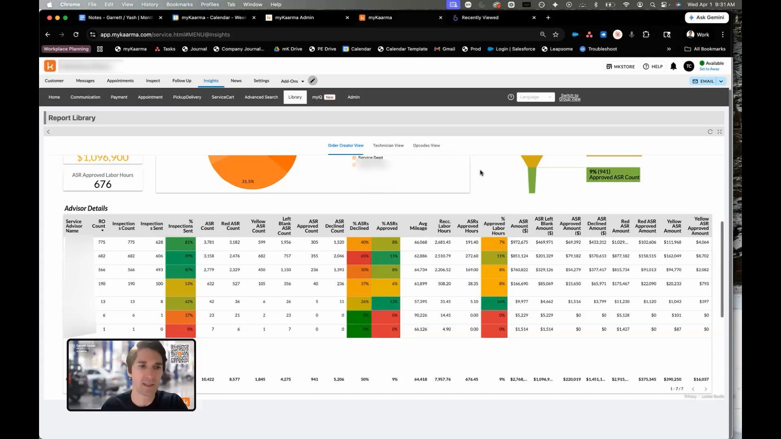This screenshot has width=781, height=439.
Task: Click the pencil edit icon beside Add-Ons
Action: point(312,80)
